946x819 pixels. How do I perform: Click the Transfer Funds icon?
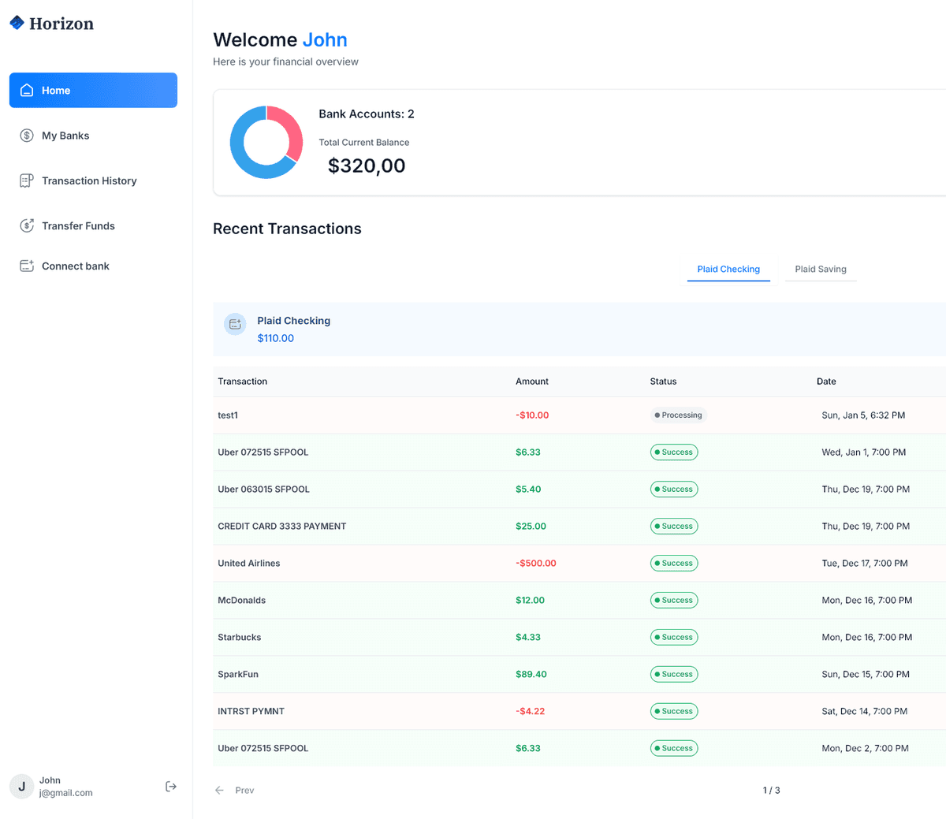[x=27, y=225]
